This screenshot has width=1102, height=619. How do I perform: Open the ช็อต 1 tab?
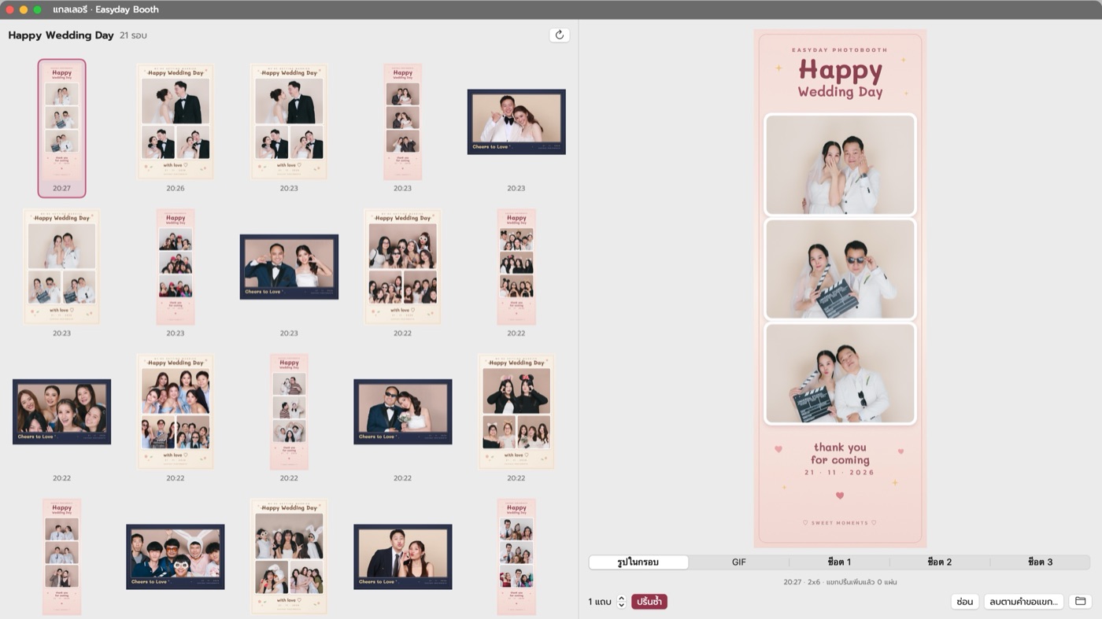tap(839, 562)
